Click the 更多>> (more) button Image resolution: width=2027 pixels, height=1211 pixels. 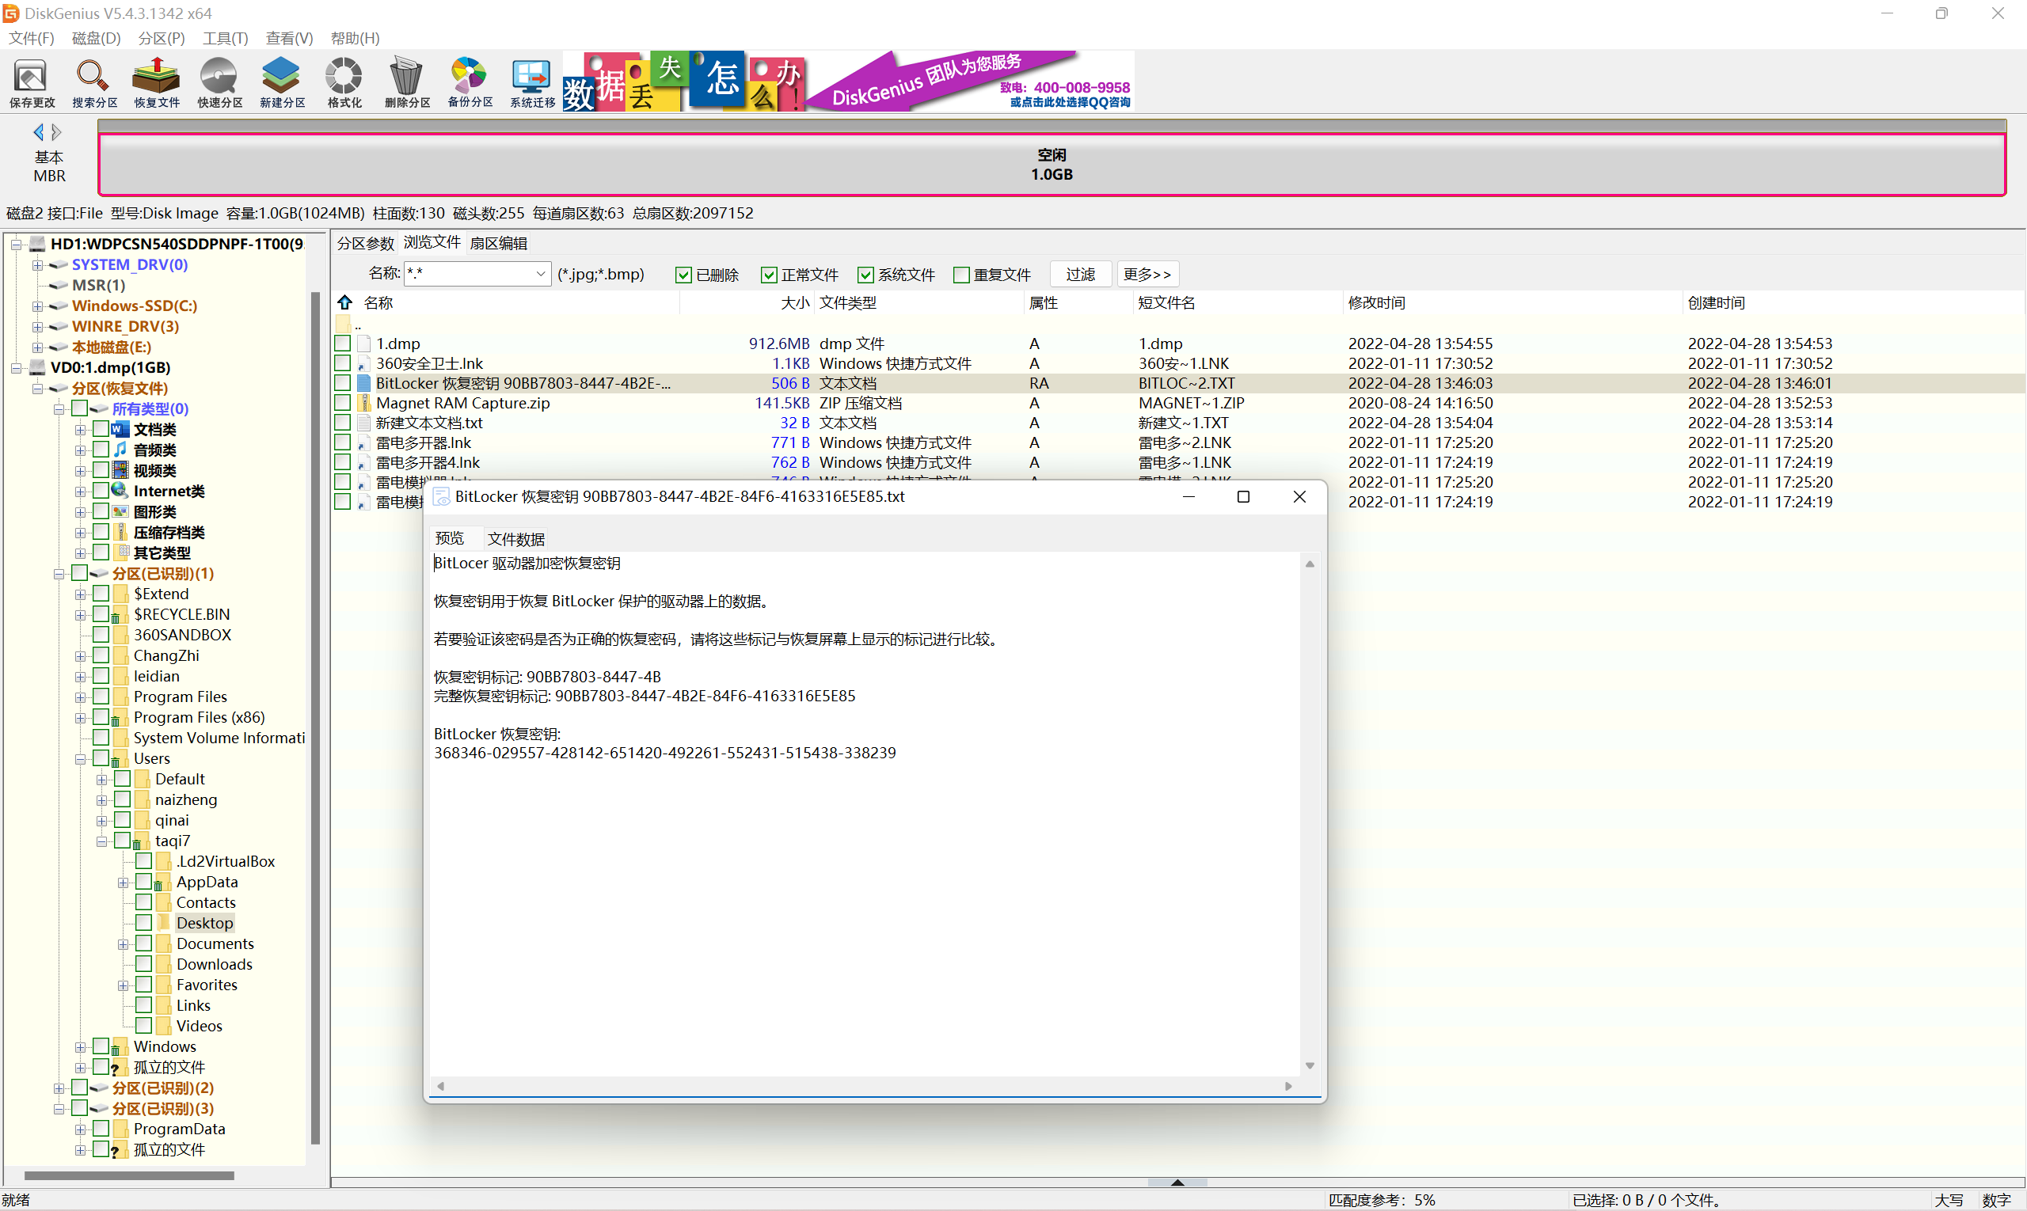[x=1147, y=274]
